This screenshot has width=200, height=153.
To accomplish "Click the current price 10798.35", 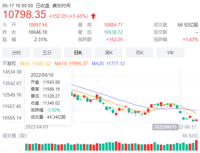I will click(24, 14).
